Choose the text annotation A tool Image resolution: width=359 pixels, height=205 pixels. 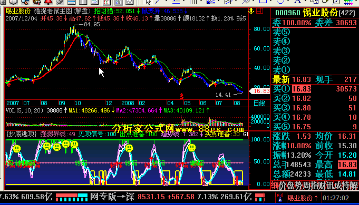click(297, 2)
